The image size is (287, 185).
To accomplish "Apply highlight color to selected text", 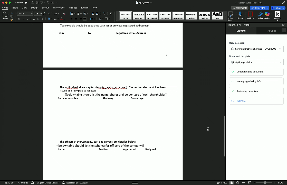I will click(55, 19).
